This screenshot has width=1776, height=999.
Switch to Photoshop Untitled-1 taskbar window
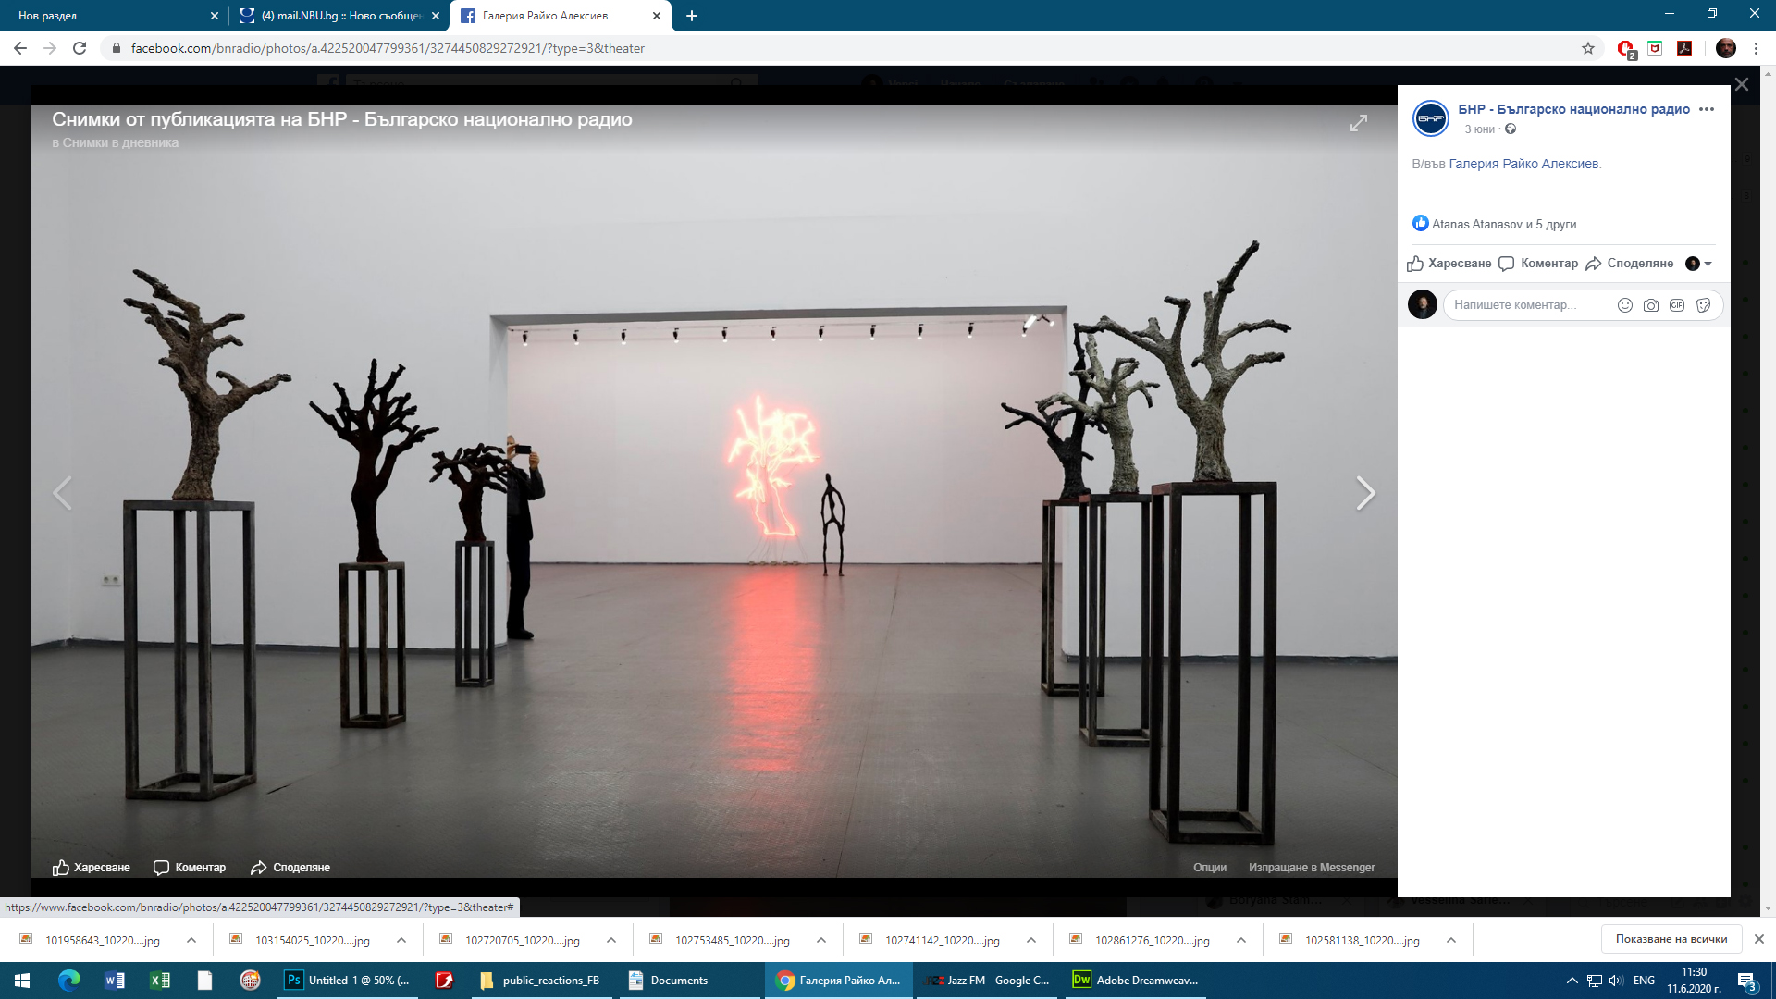(350, 980)
